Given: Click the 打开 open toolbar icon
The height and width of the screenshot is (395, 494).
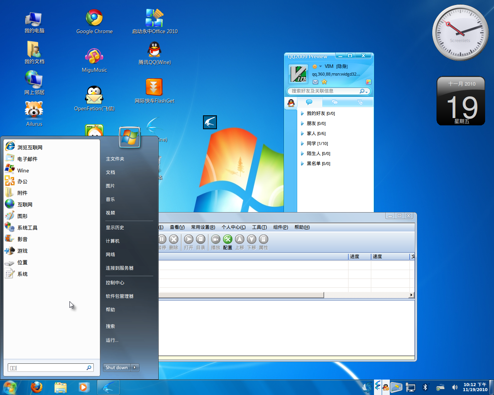Looking at the screenshot, I should [x=189, y=242].
